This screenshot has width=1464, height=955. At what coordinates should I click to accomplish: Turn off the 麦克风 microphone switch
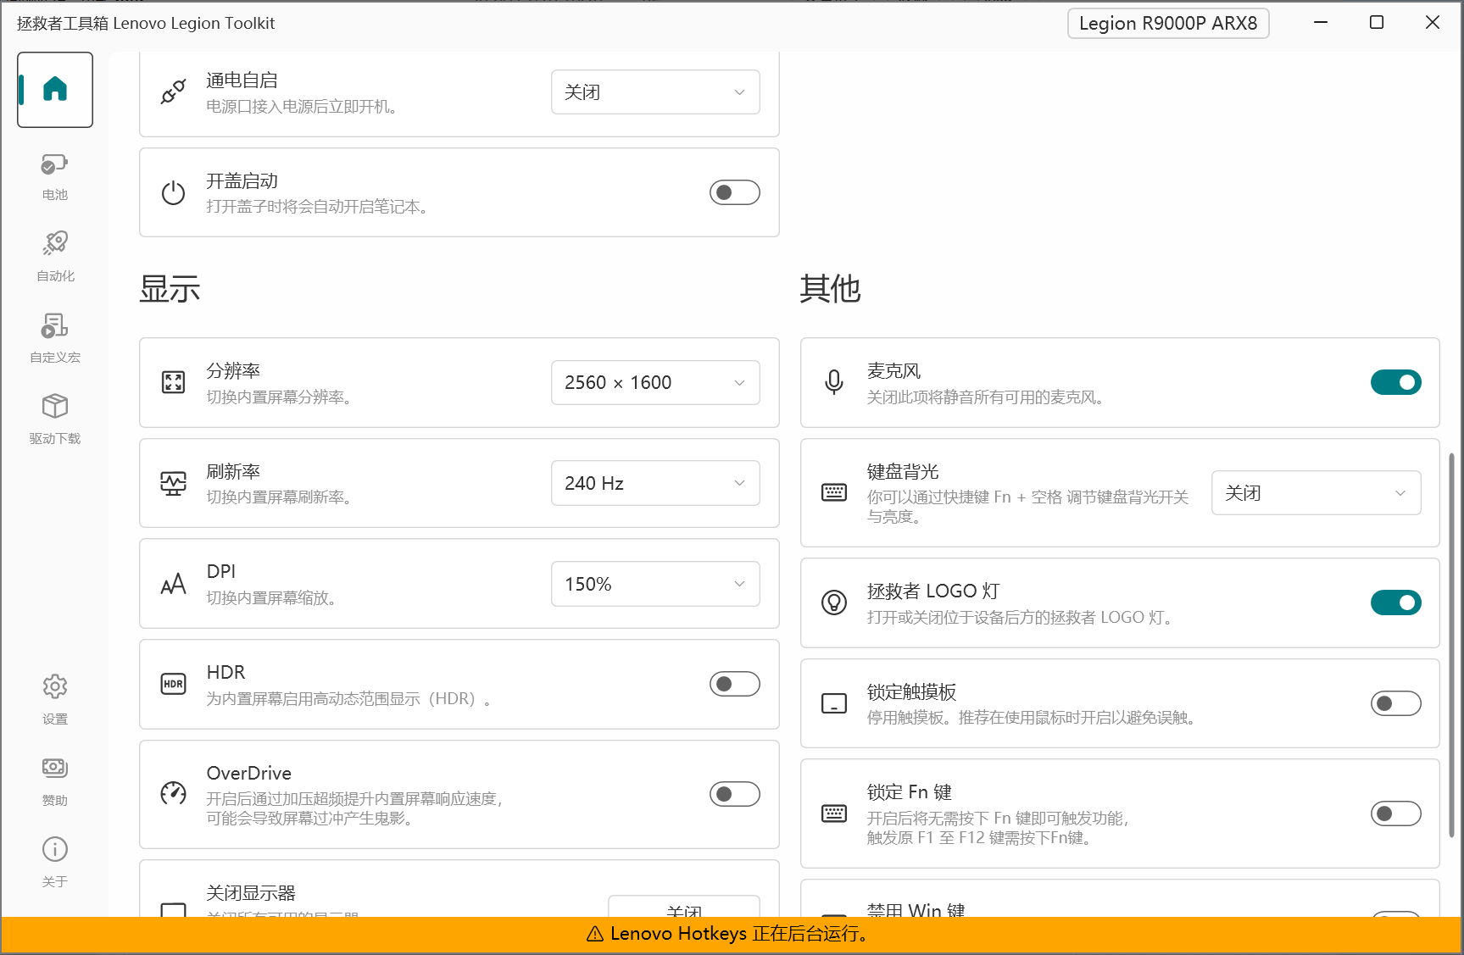(1396, 382)
